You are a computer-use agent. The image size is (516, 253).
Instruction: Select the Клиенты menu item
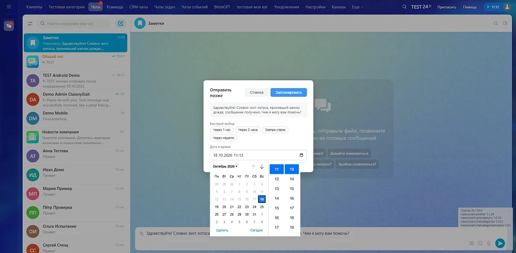coord(34,7)
